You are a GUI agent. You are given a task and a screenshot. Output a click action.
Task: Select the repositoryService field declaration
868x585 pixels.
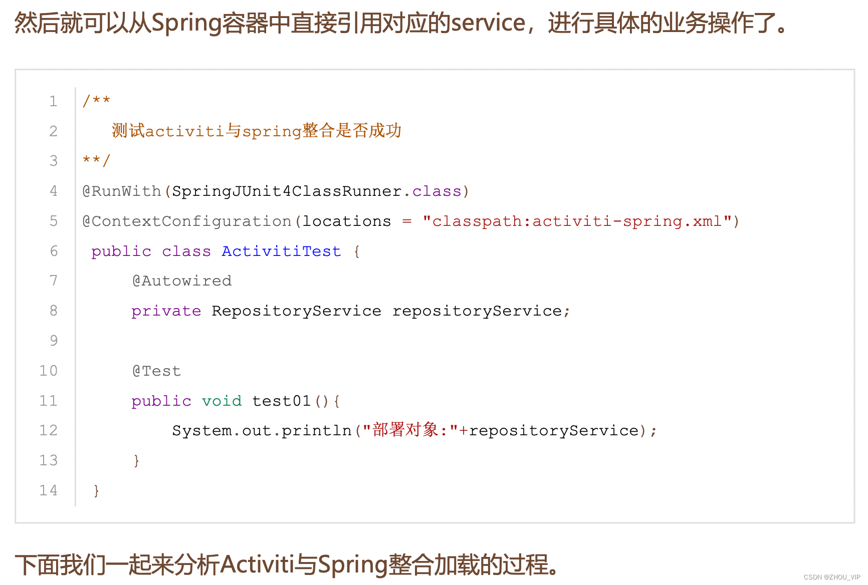(x=350, y=311)
